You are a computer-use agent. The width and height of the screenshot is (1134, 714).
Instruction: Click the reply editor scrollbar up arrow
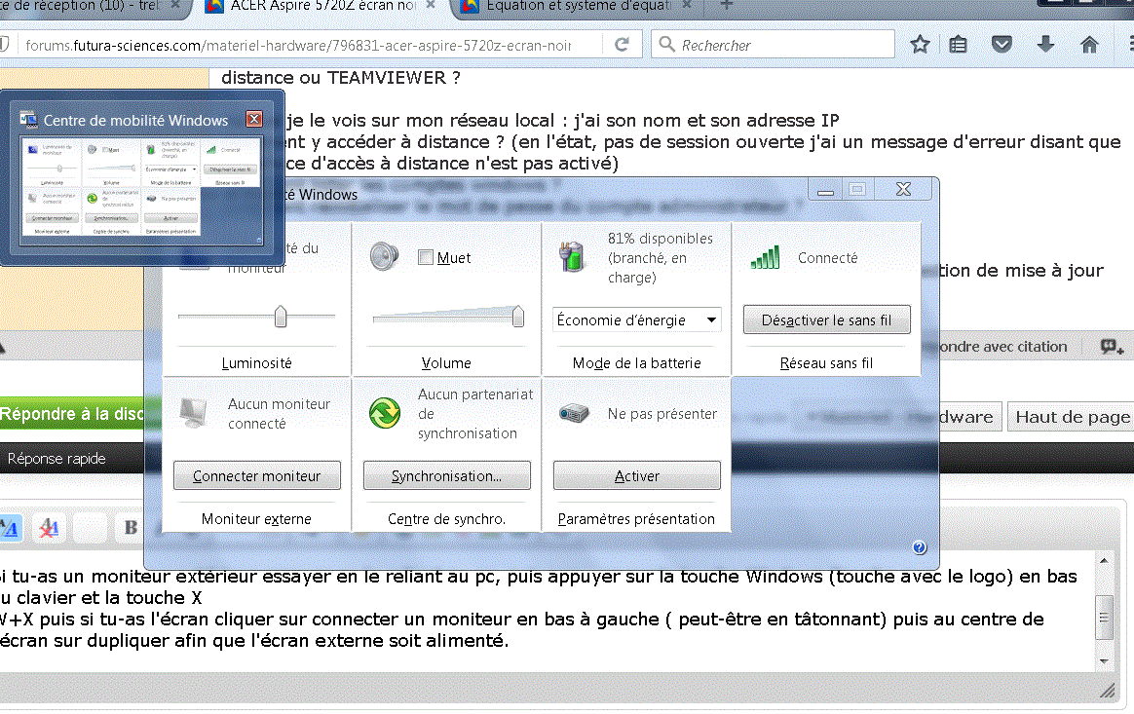click(1104, 561)
